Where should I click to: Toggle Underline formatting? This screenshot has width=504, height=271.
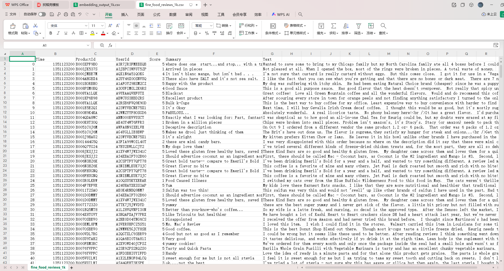click(66, 33)
